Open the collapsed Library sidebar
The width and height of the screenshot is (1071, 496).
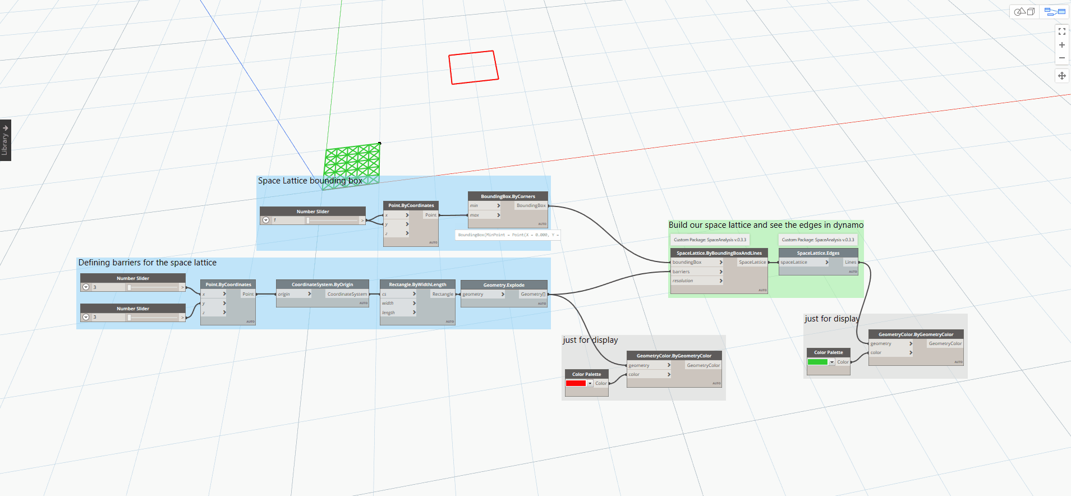(x=6, y=140)
